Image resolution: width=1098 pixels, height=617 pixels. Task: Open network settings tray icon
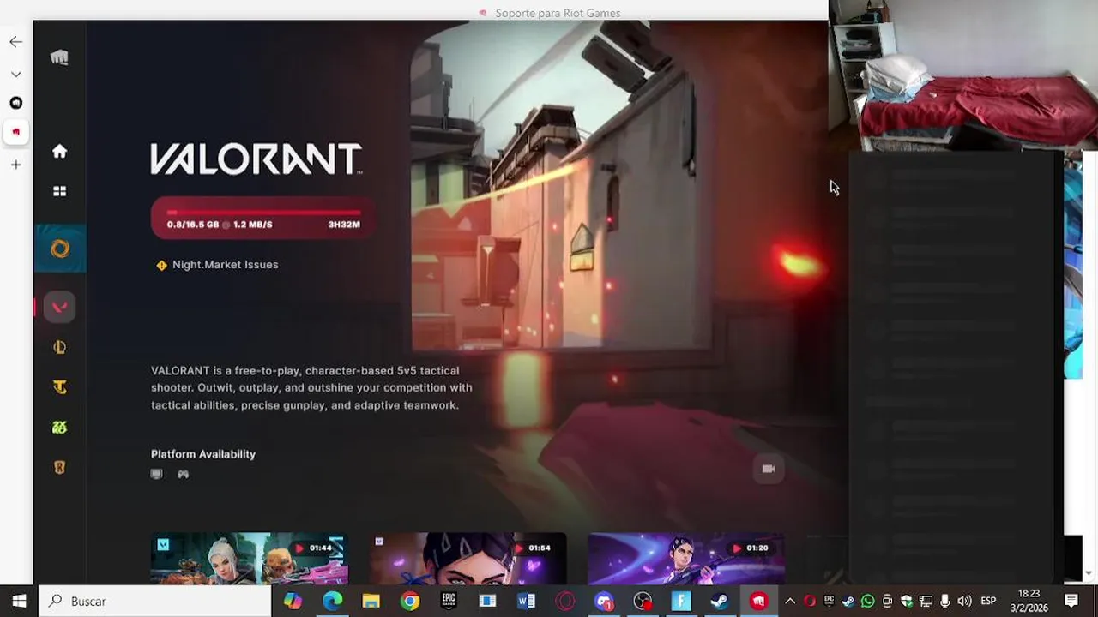(x=926, y=601)
